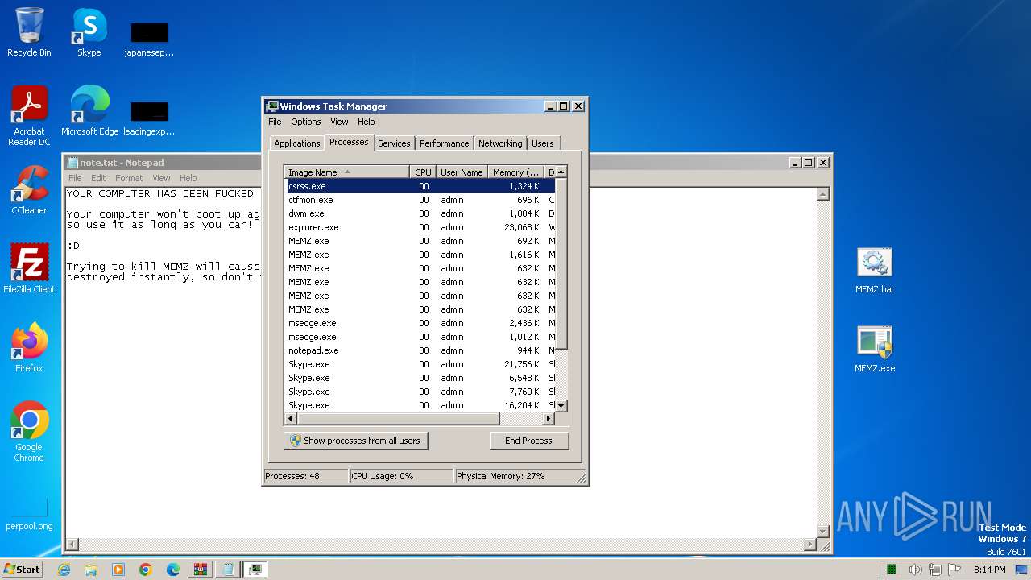This screenshot has height=580, width=1031.
Task: Launch Microsoft Edge desktop shortcut
Action: [x=89, y=111]
